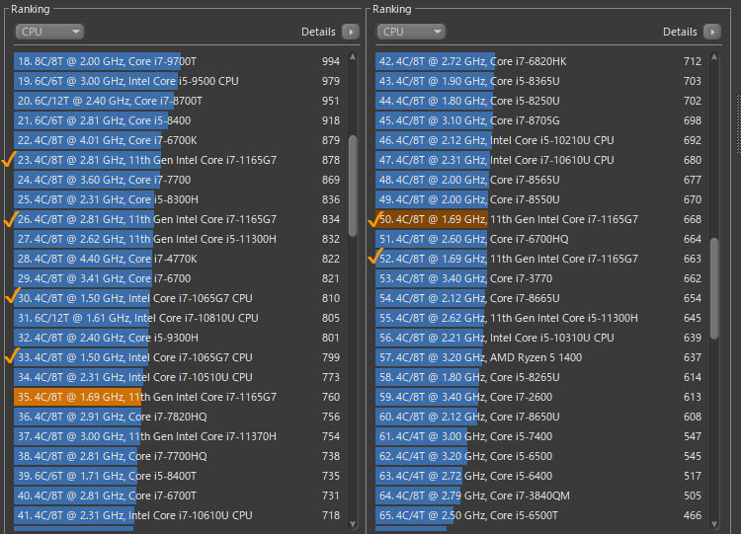The height and width of the screenshot is (534, 741).
Task: Select rank 46 Core i5-10210U CPU row
Action: click(x=538, y=140)
